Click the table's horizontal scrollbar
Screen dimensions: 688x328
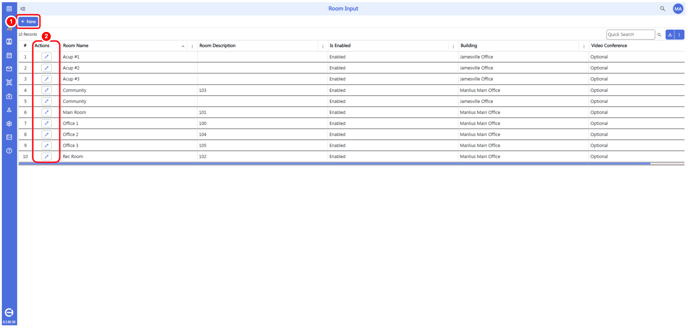[x=334, y=163]
